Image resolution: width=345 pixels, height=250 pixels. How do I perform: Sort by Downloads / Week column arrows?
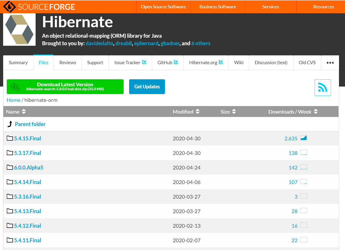coord(316,111)
